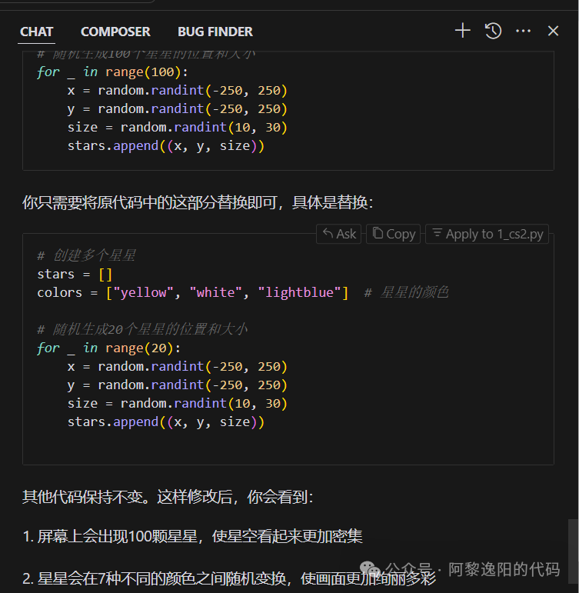Open chat history clock icon
This screenshot has width=579, height=593.
point(493,31)
